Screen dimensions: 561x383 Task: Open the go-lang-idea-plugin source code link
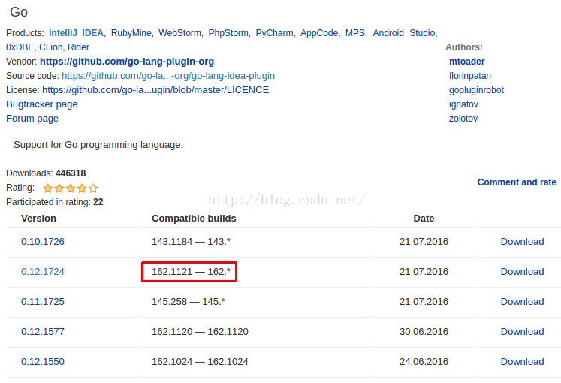(168, 76)
